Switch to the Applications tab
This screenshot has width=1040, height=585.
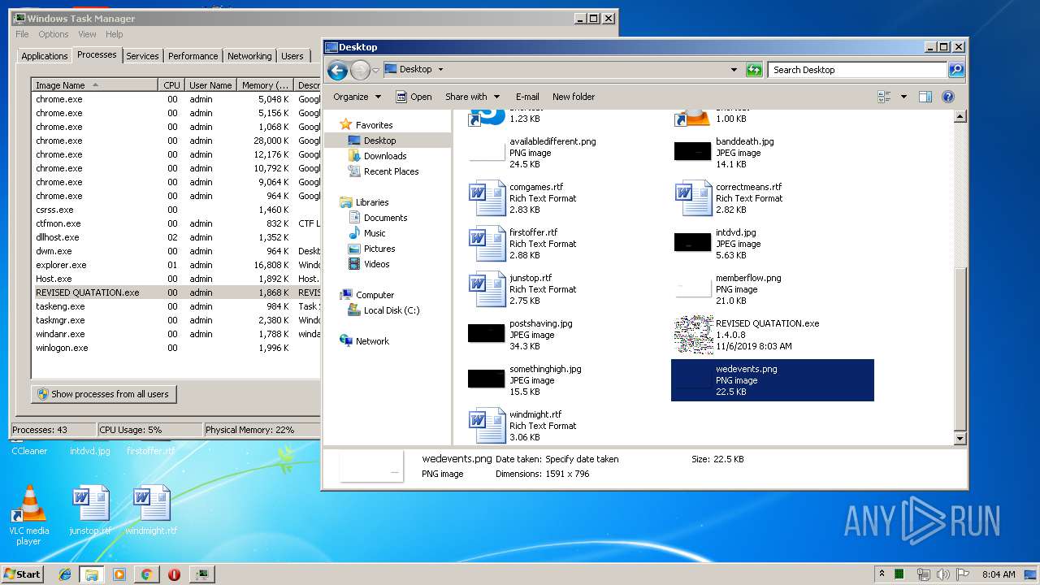pyautogui.click(x=44, y=56)
